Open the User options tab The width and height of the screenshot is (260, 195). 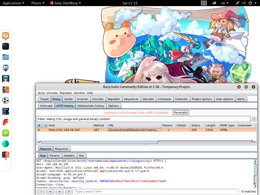tap(224, 99)
